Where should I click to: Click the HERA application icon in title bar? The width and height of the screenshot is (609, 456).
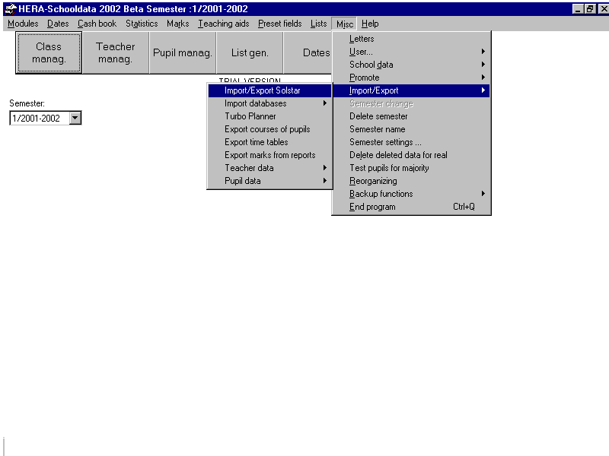[x=11, y=8]
